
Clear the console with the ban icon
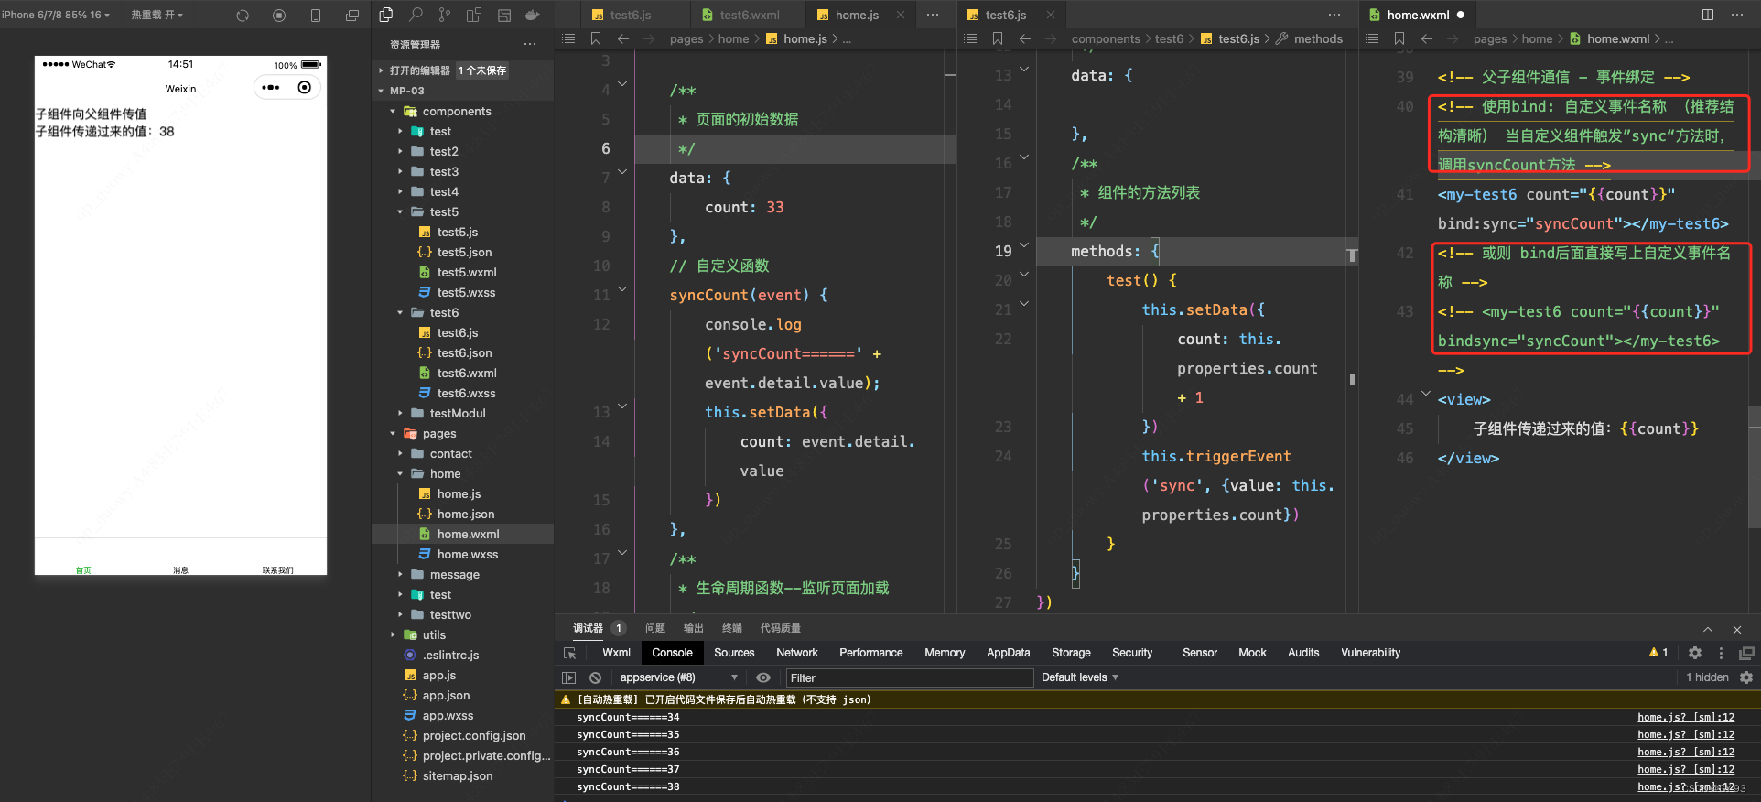coord(596,677)
